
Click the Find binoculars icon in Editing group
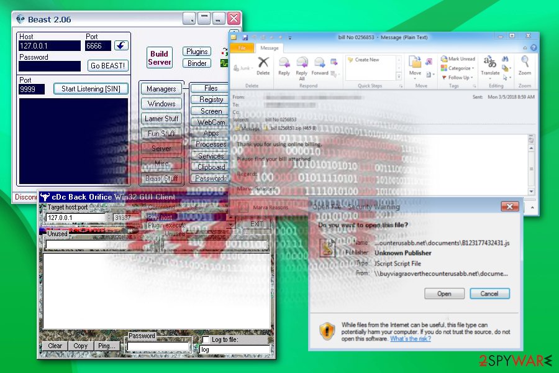(x=505, y=59)
